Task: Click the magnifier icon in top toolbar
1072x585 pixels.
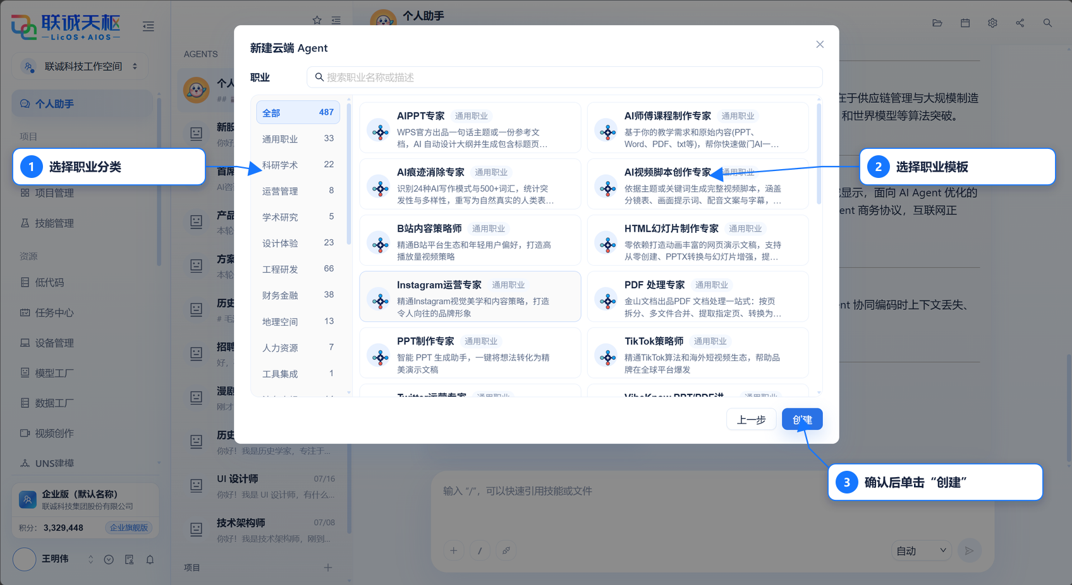Action: coord(1047,23)
